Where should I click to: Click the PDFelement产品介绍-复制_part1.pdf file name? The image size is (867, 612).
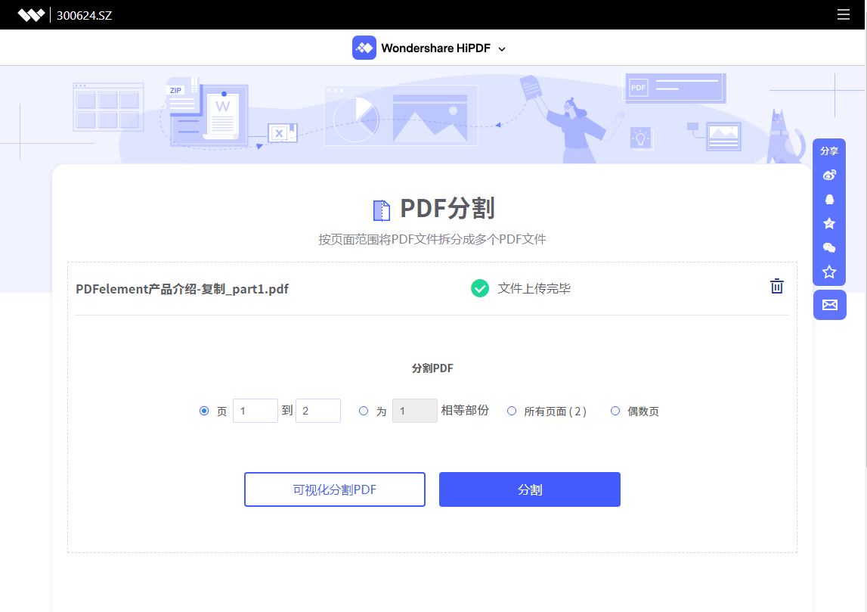click(182, 289)
